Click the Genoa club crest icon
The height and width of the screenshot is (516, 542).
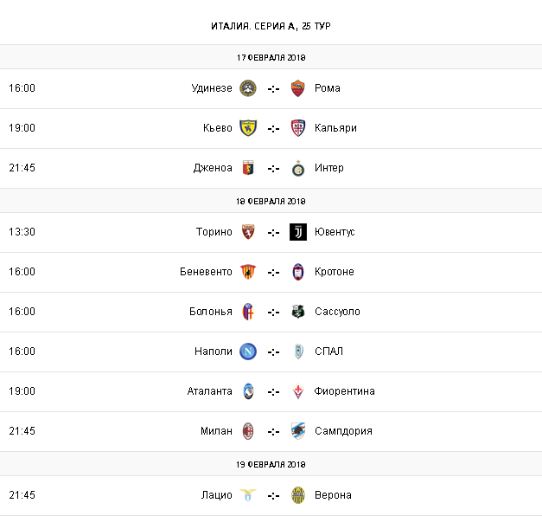(248, 168)
